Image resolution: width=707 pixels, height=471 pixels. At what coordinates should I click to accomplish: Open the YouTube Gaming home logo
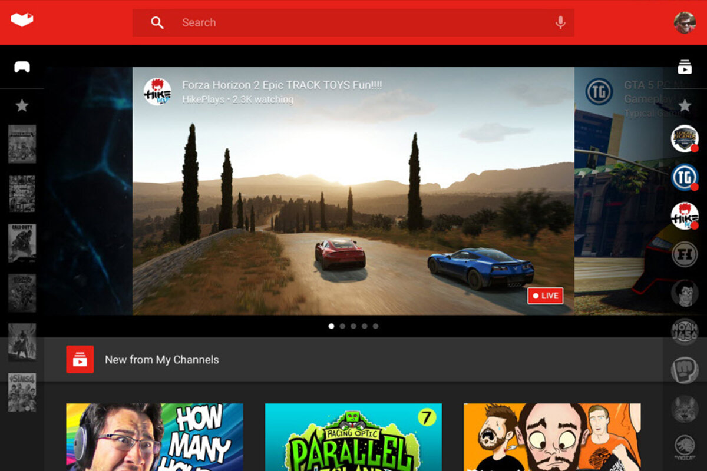point(22,20)
